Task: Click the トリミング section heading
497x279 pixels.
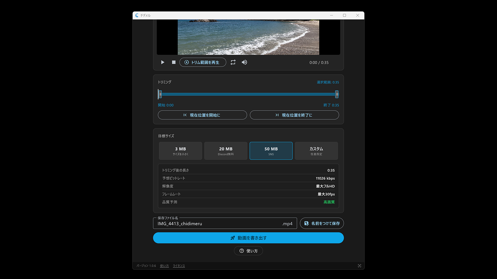Action: point(165,82)
